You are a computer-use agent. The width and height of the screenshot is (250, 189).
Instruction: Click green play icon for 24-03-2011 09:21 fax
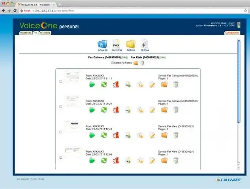point(92,110)
